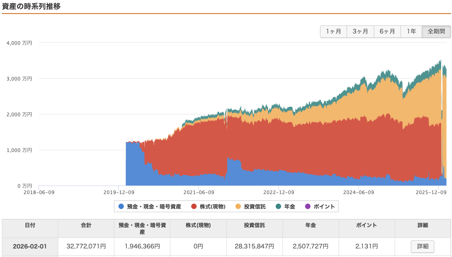The height and width of the screenshot is (257, 452).
Task: Choose the 全期間 range button
Action: pos(436,32)
